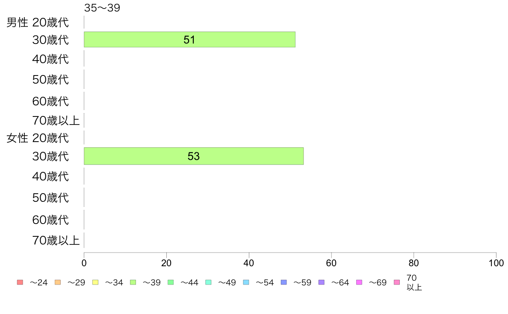Click the 60 axis tick label
Image resolution: width=508 pixels, height=314 pixels.
(331, 263)
